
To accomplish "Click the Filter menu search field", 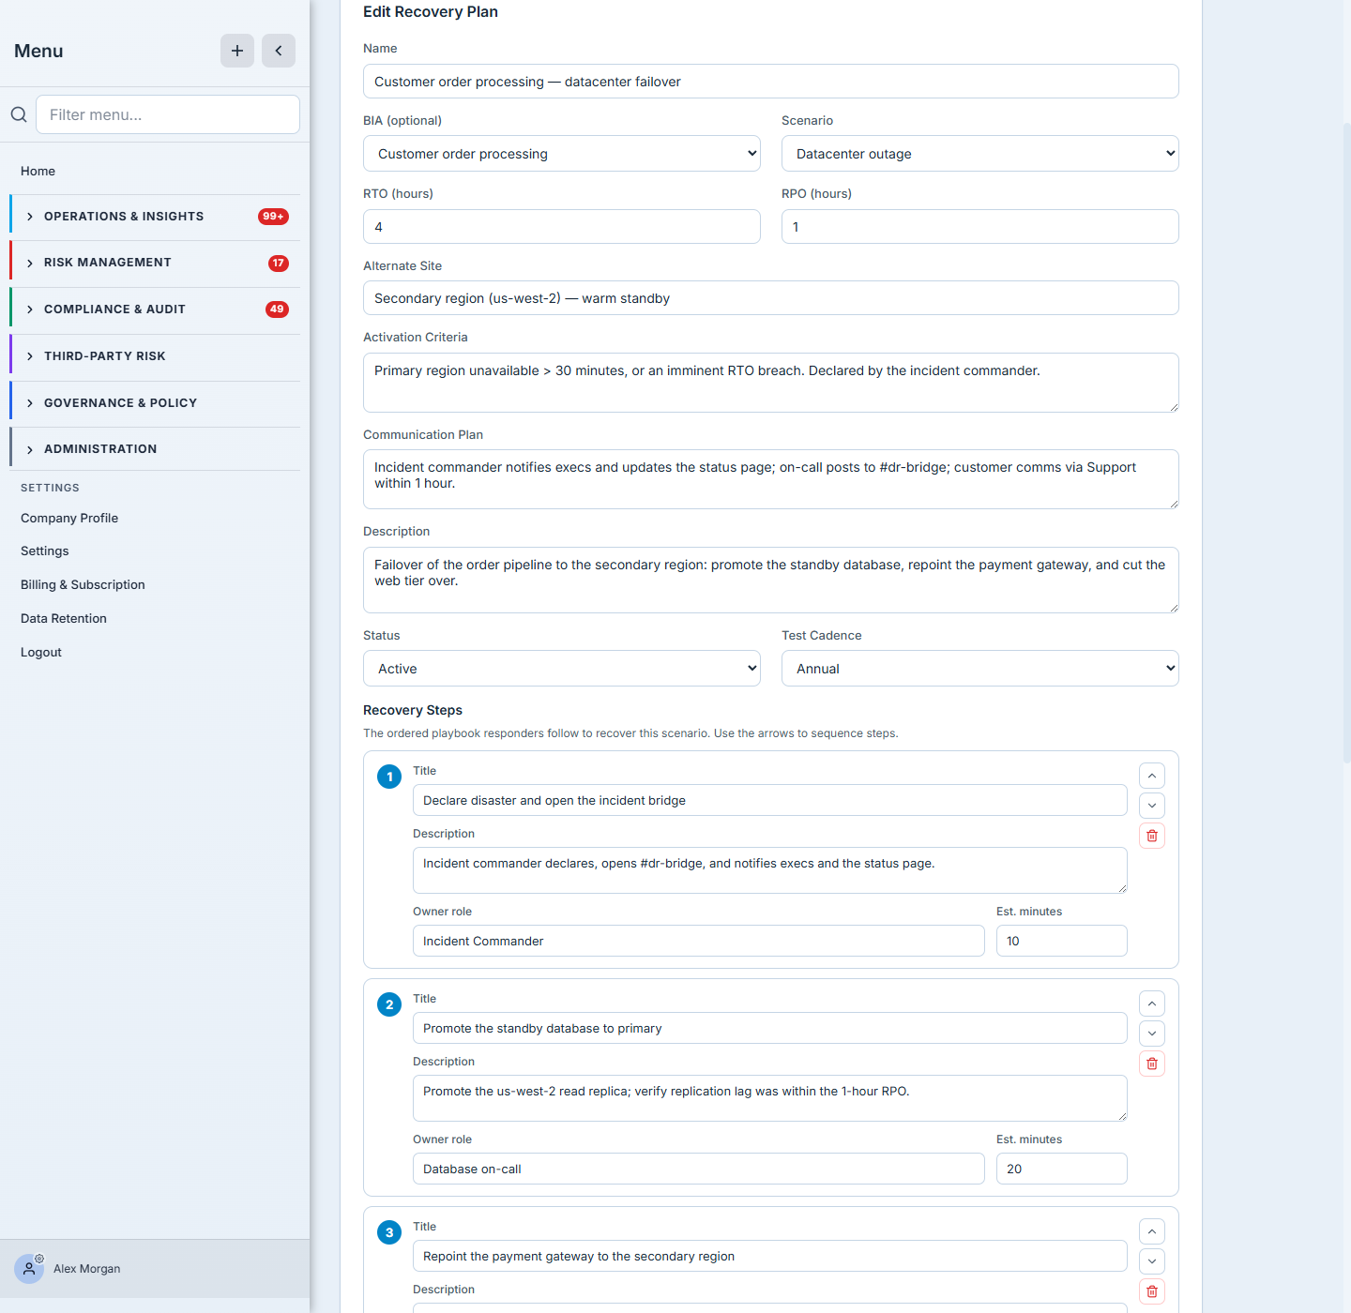I will pyautogui.click(x=168, y=114).
